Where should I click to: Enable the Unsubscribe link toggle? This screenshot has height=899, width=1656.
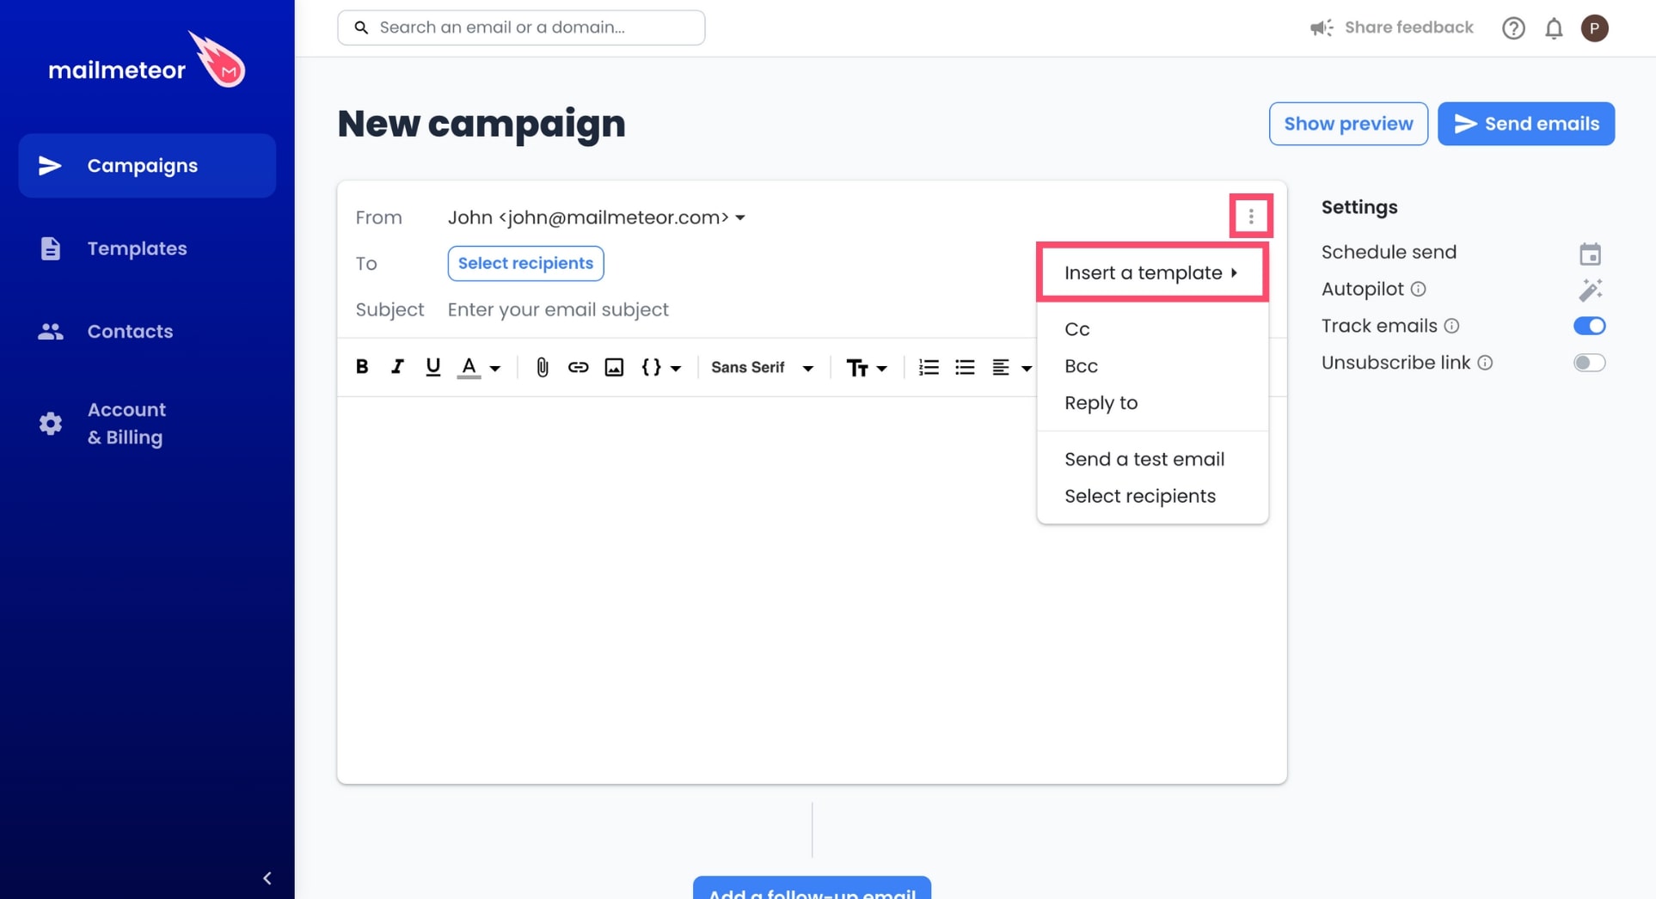point(1589,363)
